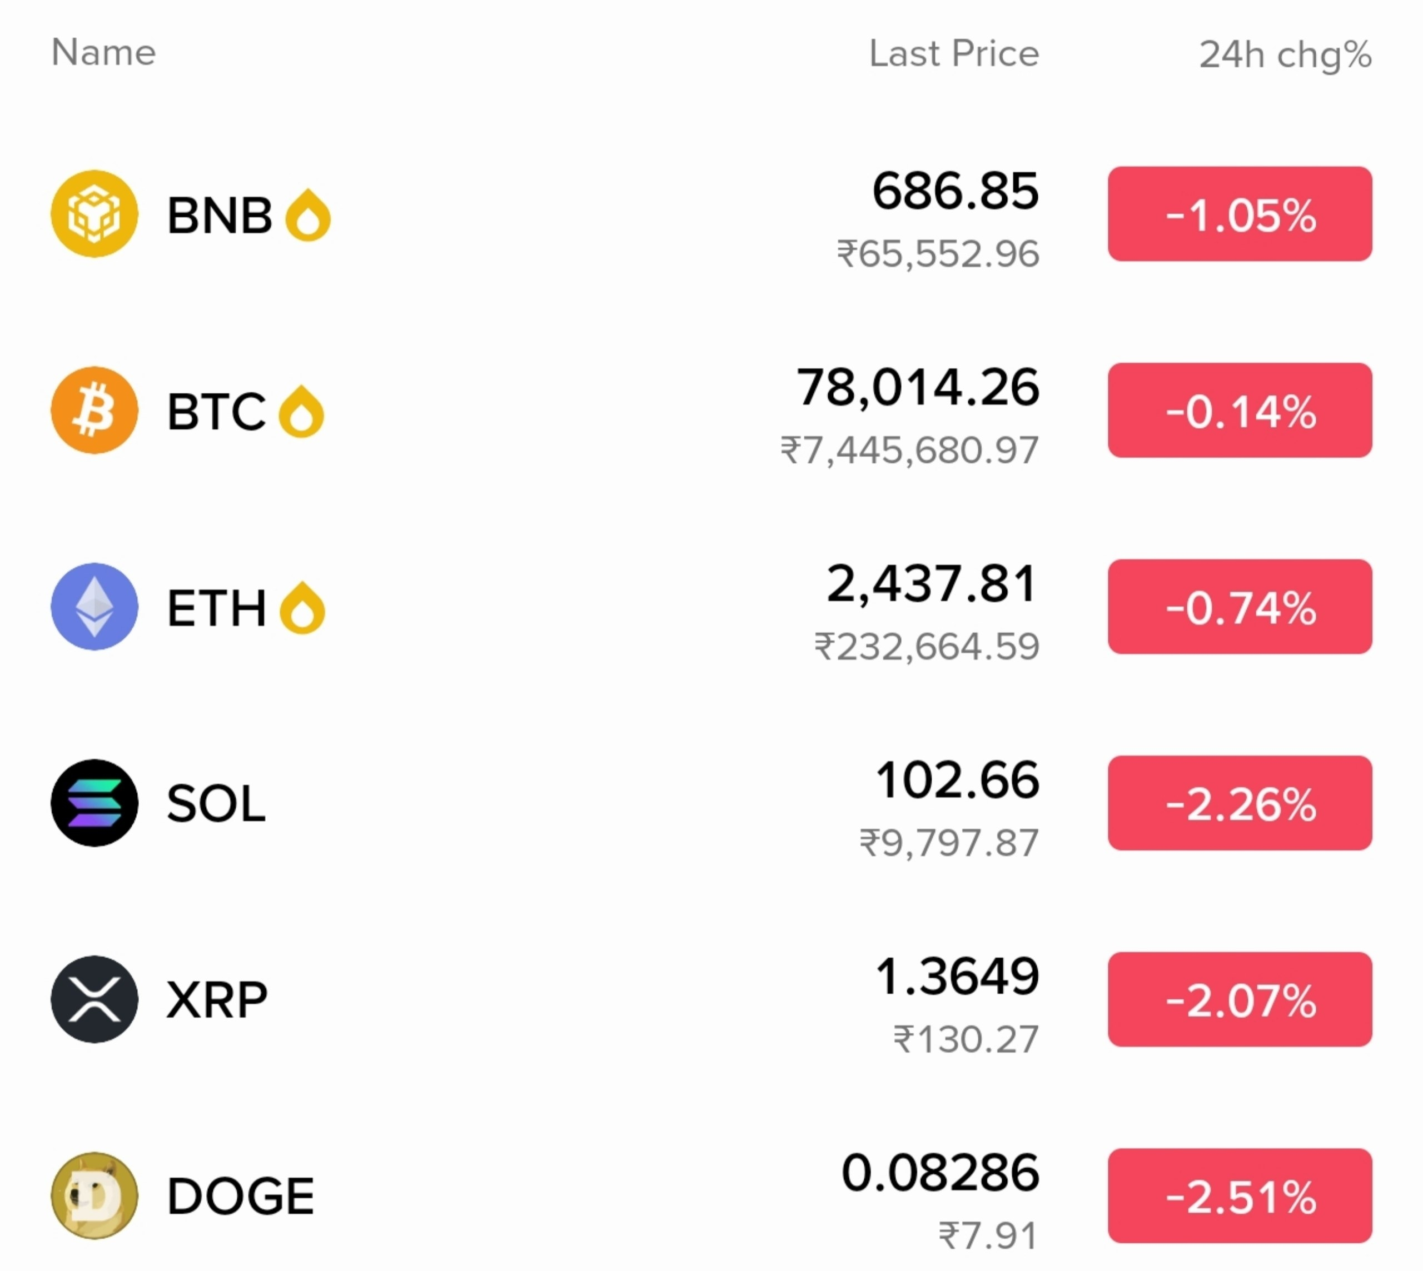
Task: Tap the Ethereum diamond logo
Action: point(94,606)
